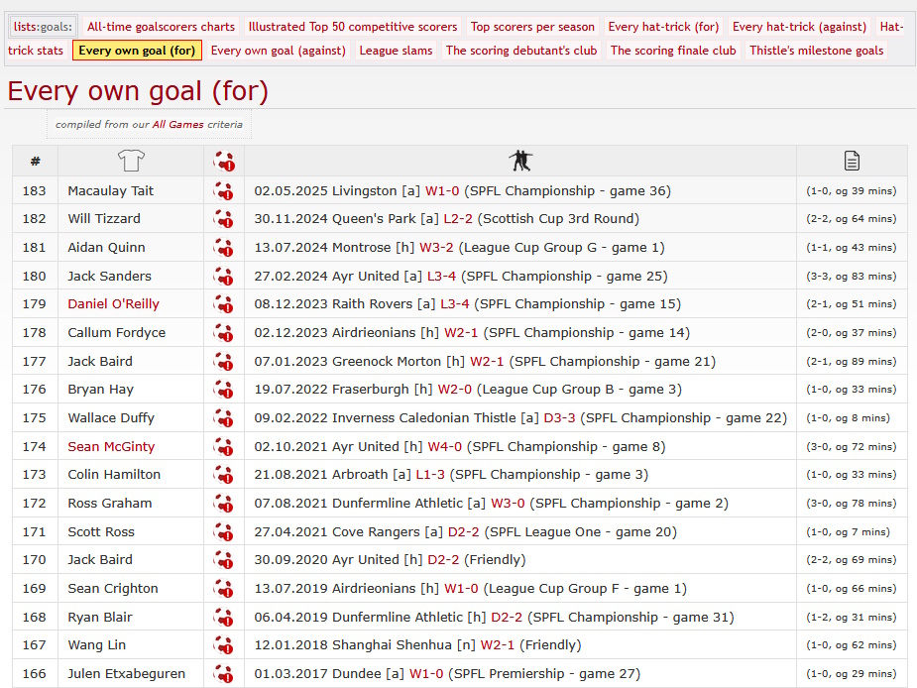Select the name Julen Etxabeguren
Image resolution: width=917 pixels, height=688 pixels.
(x=126, y=674)
